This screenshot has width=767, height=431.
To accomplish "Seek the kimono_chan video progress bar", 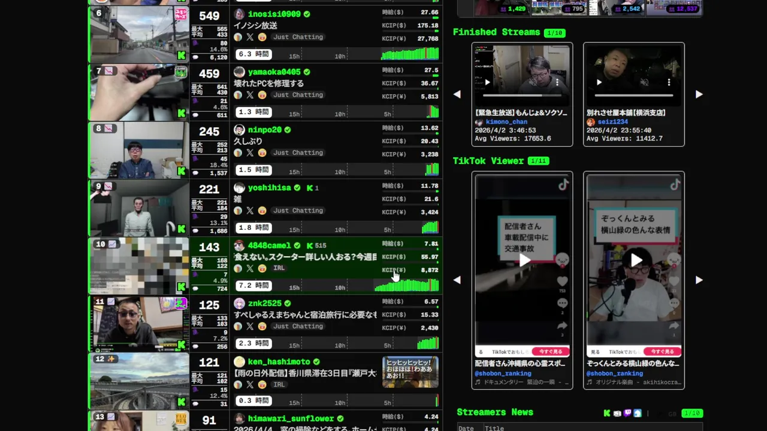I will click(522, 95).
